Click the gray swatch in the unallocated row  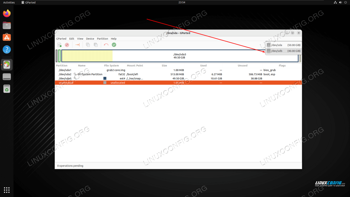click(x=105, y=83)
